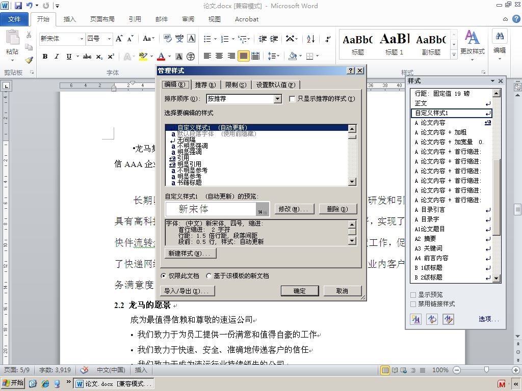Enable 禁用链接样式 checkbox
This screenshot has width=522, height=391.
413,304
